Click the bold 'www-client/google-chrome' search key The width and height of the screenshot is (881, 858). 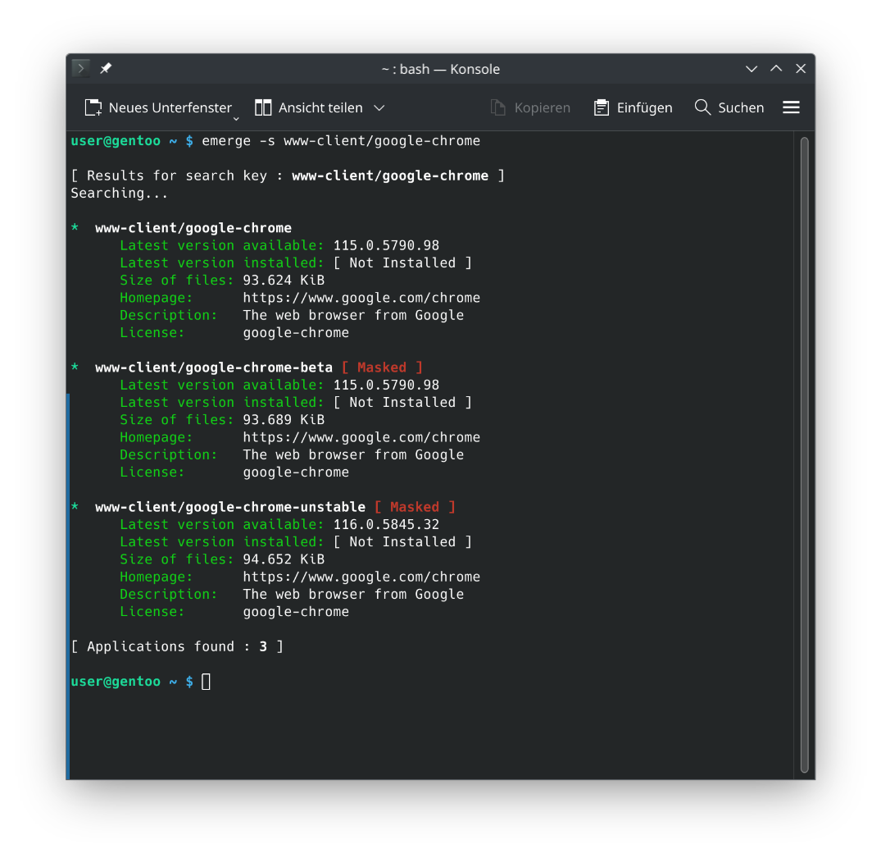390,176
